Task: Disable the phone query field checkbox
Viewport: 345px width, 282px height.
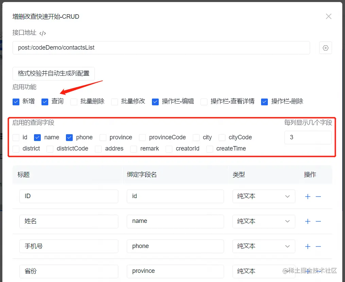Action: pyautogui.click(x=69, y=137)
